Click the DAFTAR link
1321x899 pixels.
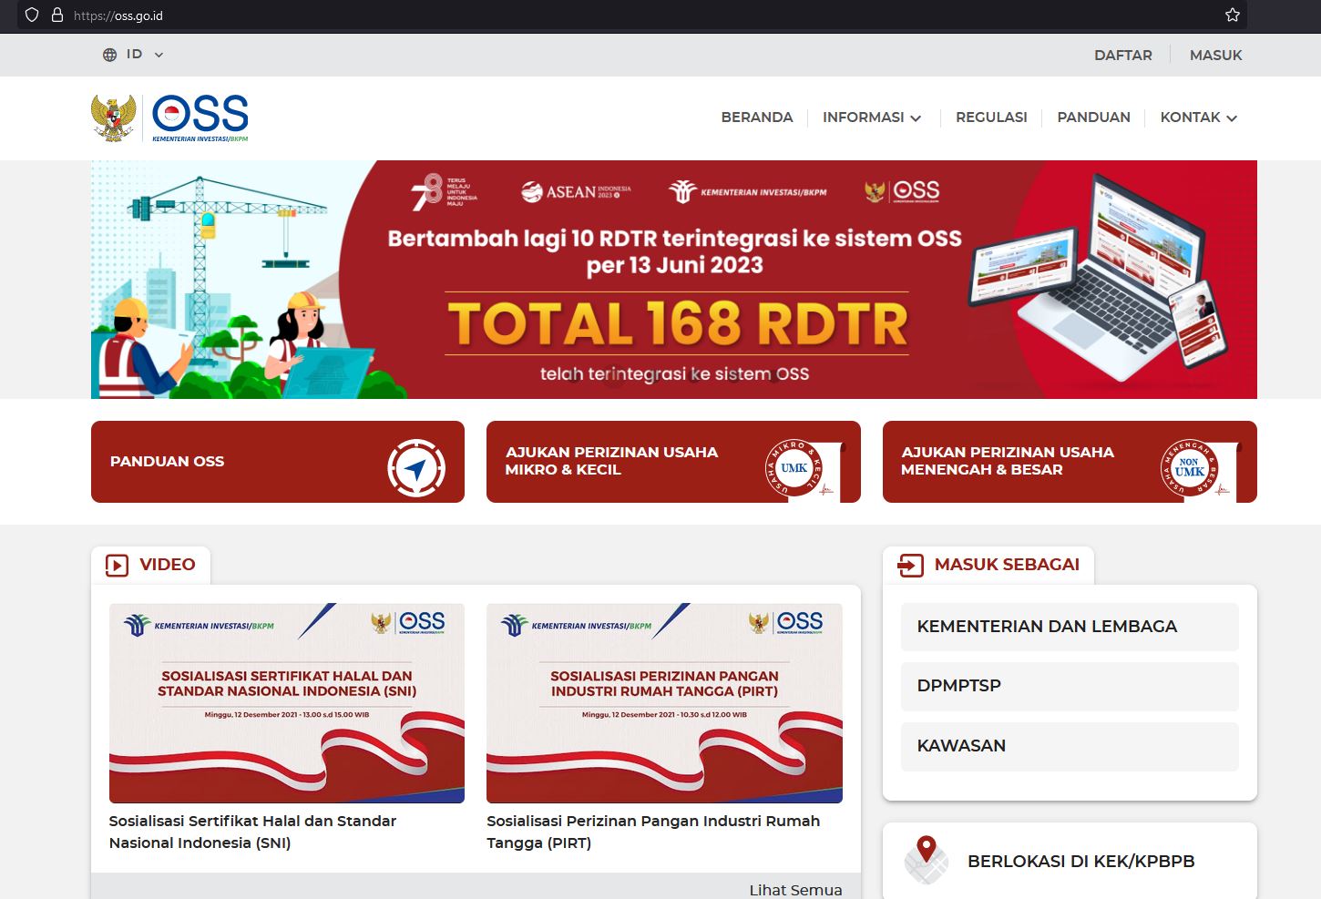coord(1122,56)
